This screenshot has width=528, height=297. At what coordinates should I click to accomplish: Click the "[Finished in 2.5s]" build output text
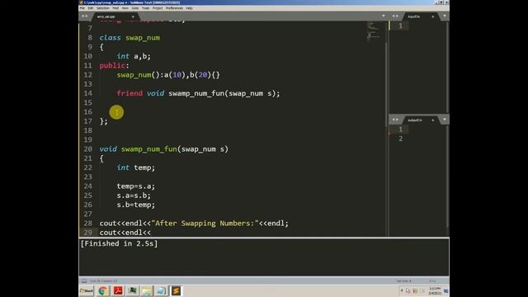(x=119, y=243)
